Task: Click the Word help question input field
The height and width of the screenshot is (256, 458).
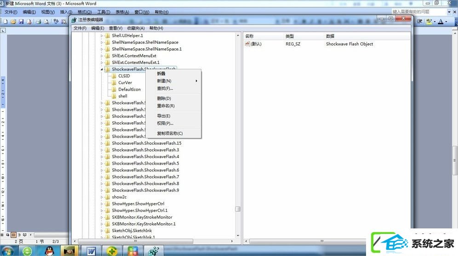Action: point(419,11)
